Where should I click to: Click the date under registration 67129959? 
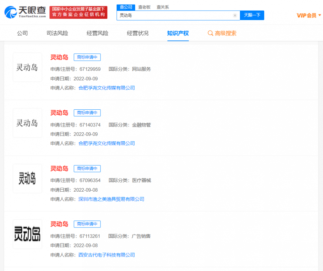(86, 79)
